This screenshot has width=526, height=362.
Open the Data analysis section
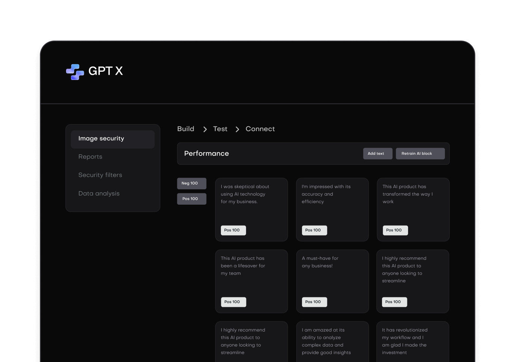tap(99, 193)
